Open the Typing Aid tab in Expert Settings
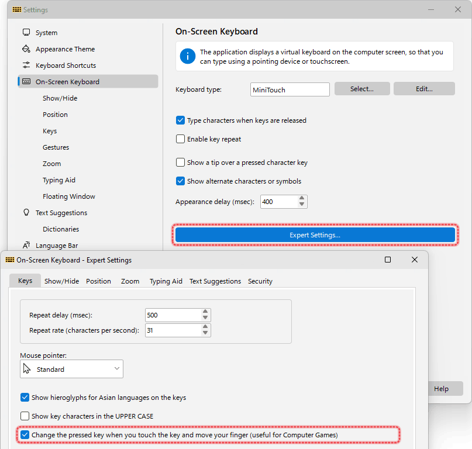This screenshot has height=449, width=472. point(166,281)
